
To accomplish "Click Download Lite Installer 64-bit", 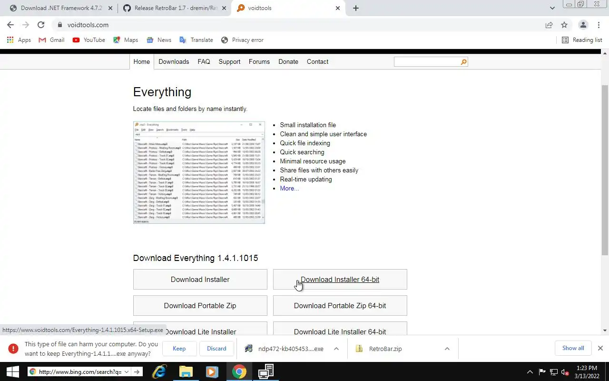I will tap(340, 329).
